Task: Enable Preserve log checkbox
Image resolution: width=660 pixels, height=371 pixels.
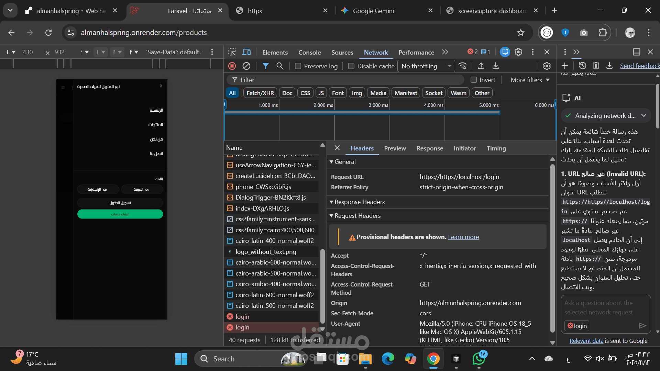Action: (298, 66)
